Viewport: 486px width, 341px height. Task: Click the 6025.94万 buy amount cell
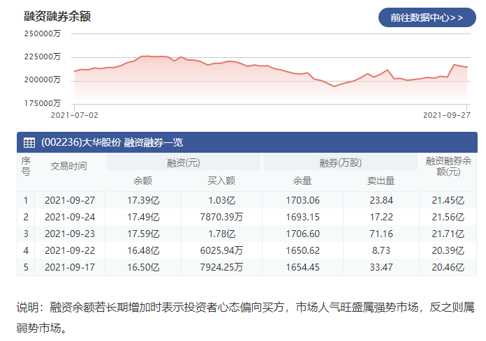pos(221,250)
